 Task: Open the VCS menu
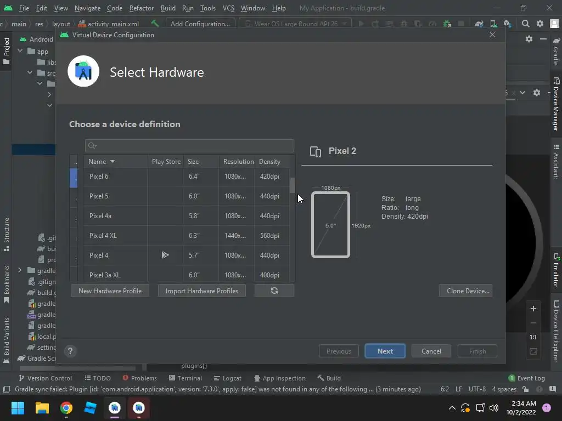(x=228, y=8)
